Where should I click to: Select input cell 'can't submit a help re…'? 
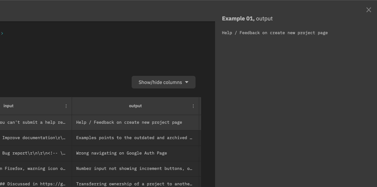[33, 122]
